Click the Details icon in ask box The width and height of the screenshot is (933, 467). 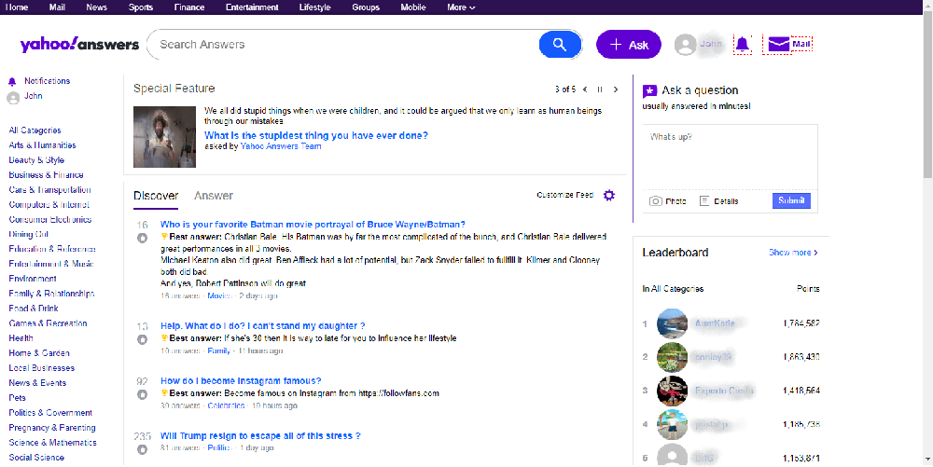pos(704,201)
